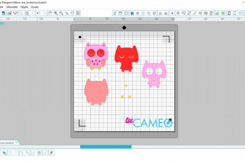Click the Fit to window icon
This screenshot has height=163, width=245.
point(78,13)
